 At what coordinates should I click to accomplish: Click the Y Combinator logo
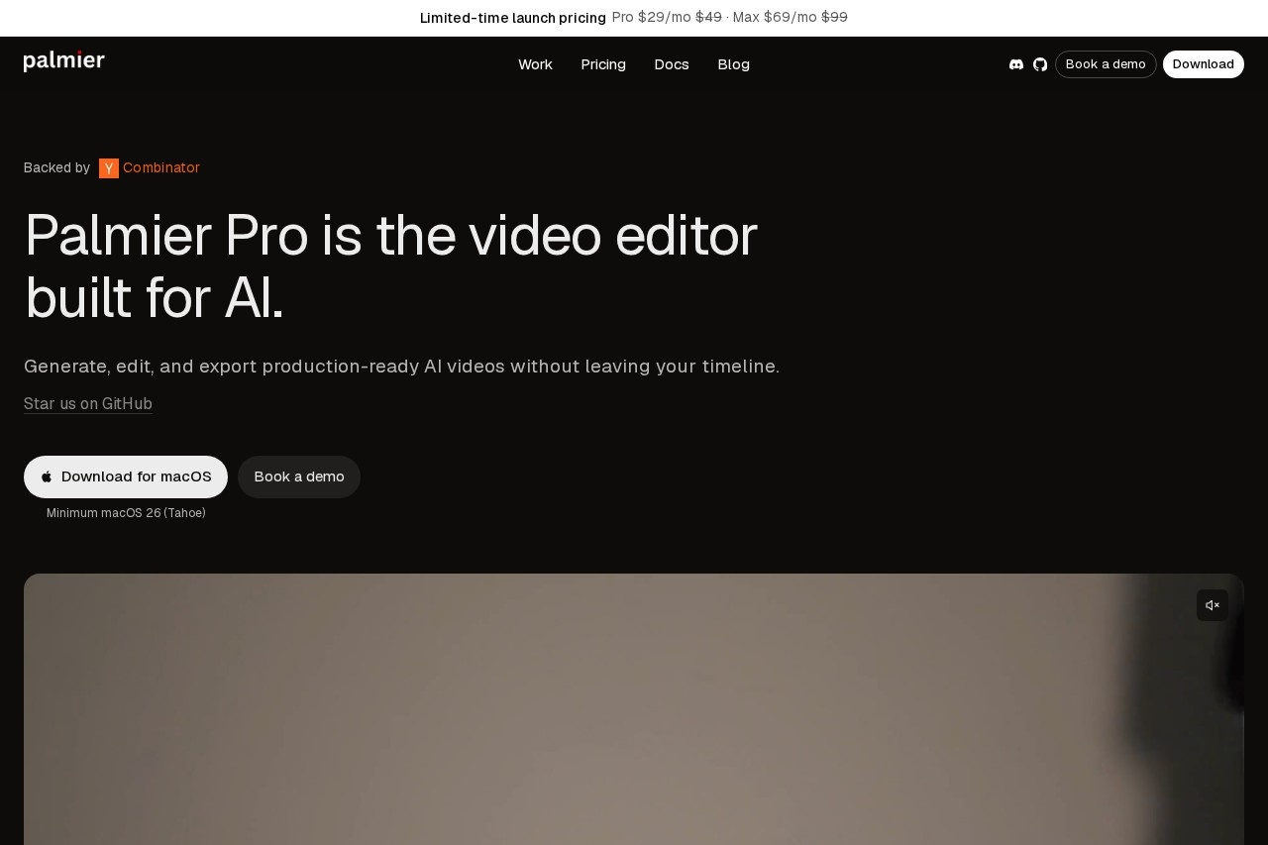tap(109, 168)
